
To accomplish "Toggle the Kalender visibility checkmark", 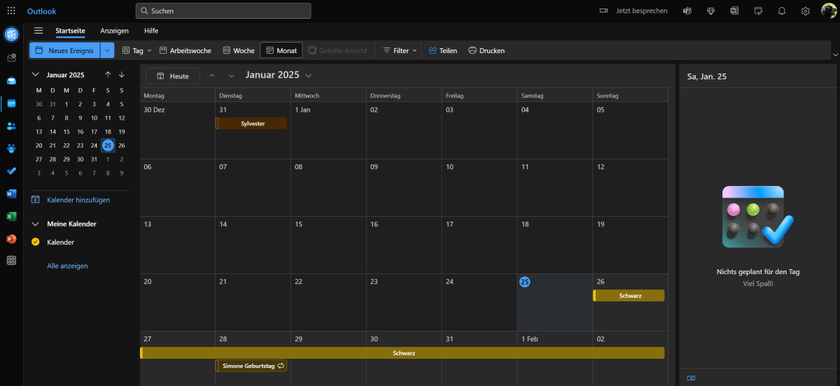I will [x=36, y=242].
